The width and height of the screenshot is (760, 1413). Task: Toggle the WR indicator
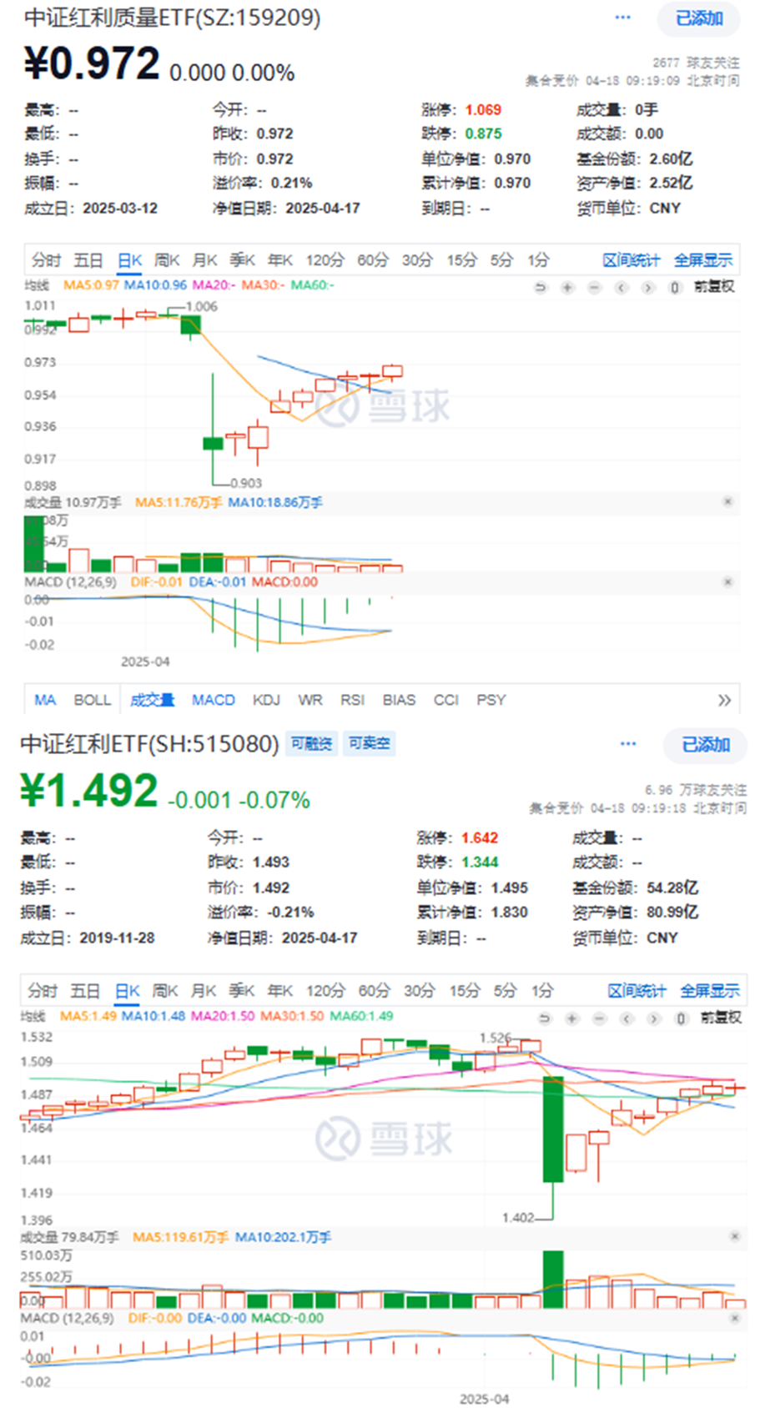310,700
